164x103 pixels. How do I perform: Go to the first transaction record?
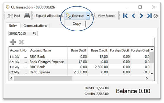click(125, 16)
